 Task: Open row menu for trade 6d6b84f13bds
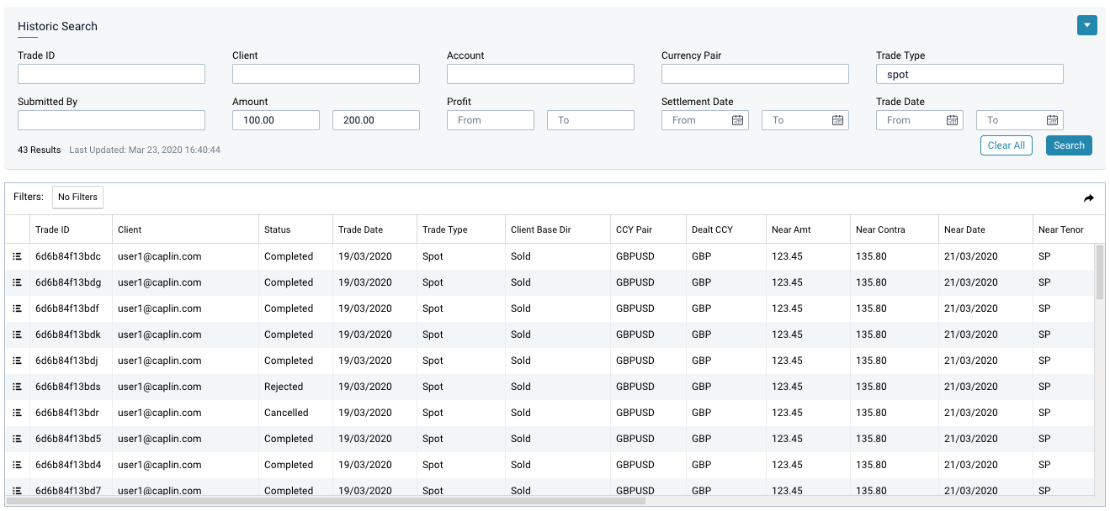tap(17, 387)
